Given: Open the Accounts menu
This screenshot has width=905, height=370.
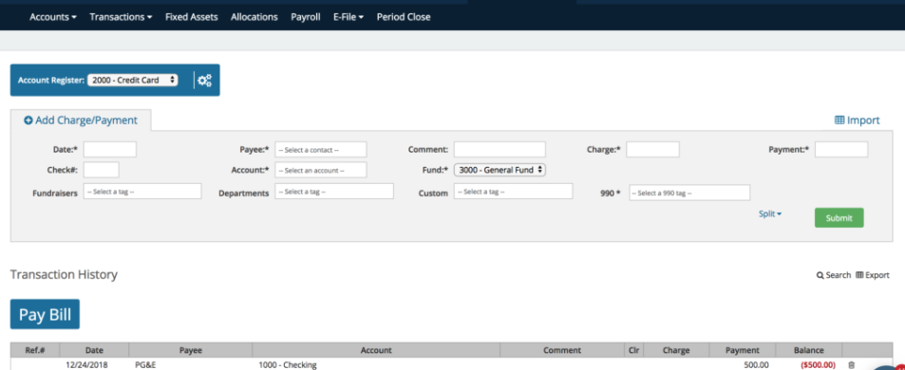Looking at the screenshot, I should (53, 17).
